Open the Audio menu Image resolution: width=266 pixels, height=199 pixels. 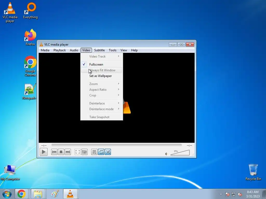tap(74, 50)
